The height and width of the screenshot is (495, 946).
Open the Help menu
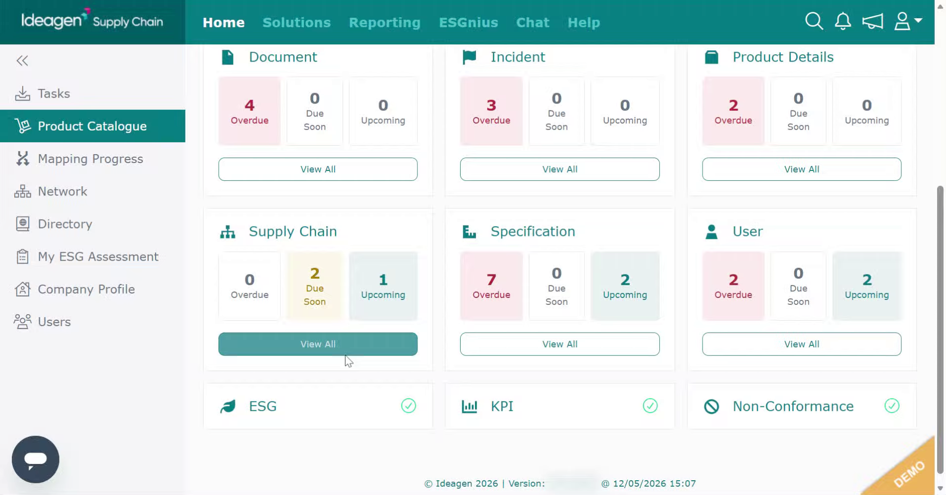click(584, 23)
